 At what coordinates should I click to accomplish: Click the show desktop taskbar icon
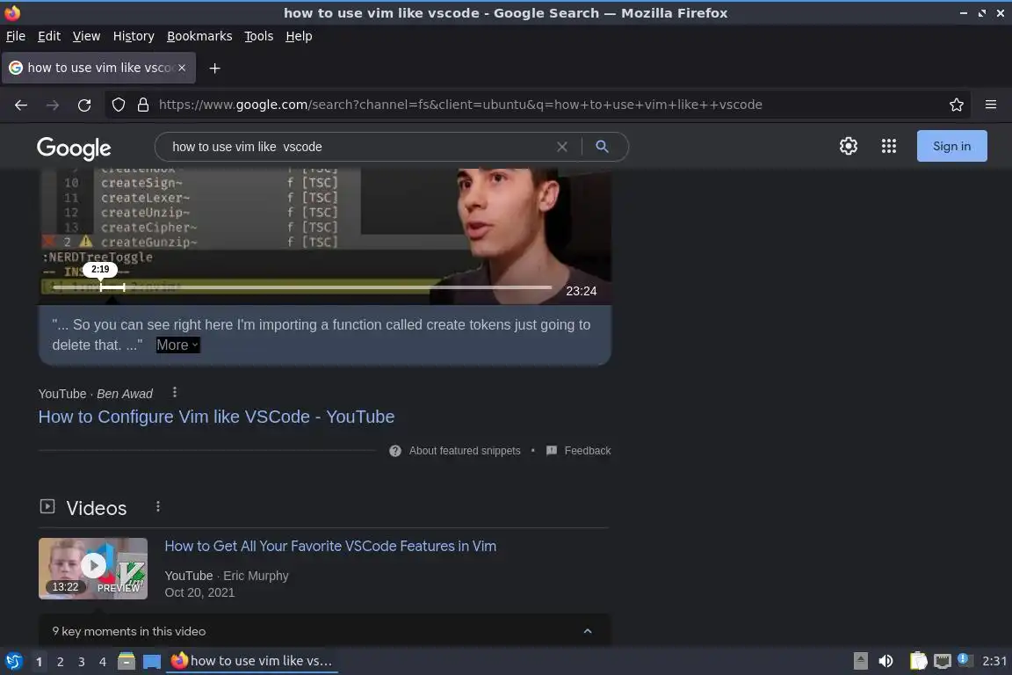tap(152, 661)
